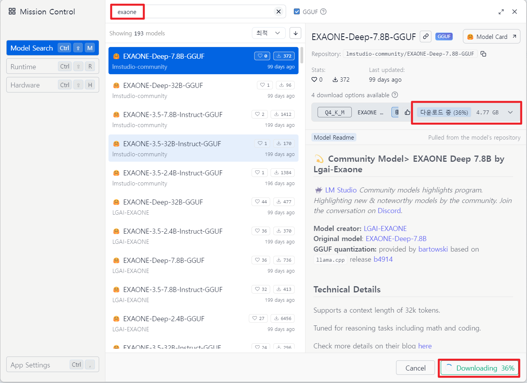Screen dimensions: 527x383
Task: Open the 최적 sort dropdown
Action: point(269,33)
